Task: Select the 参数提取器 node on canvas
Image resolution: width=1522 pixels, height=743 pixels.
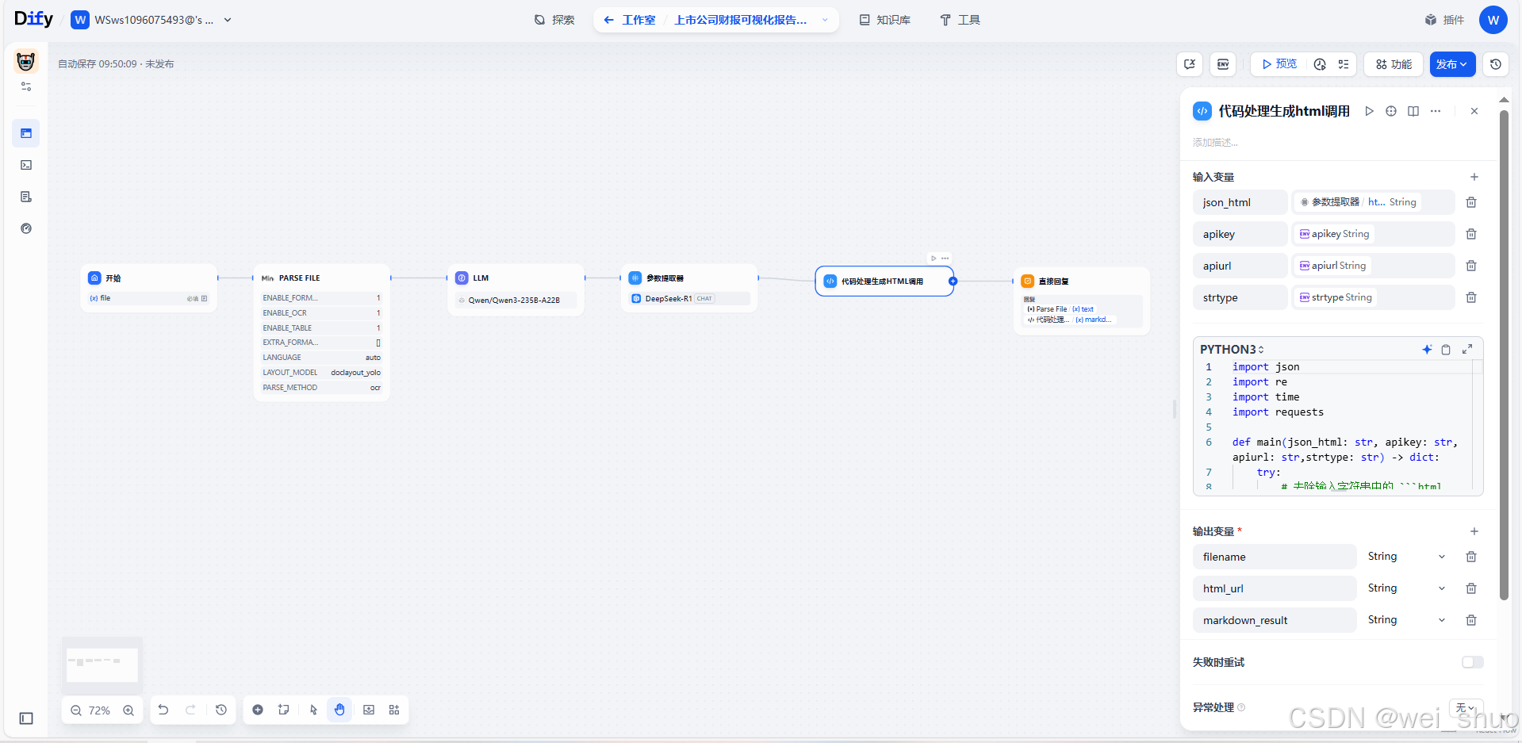Action: click(x=689, y=288)
